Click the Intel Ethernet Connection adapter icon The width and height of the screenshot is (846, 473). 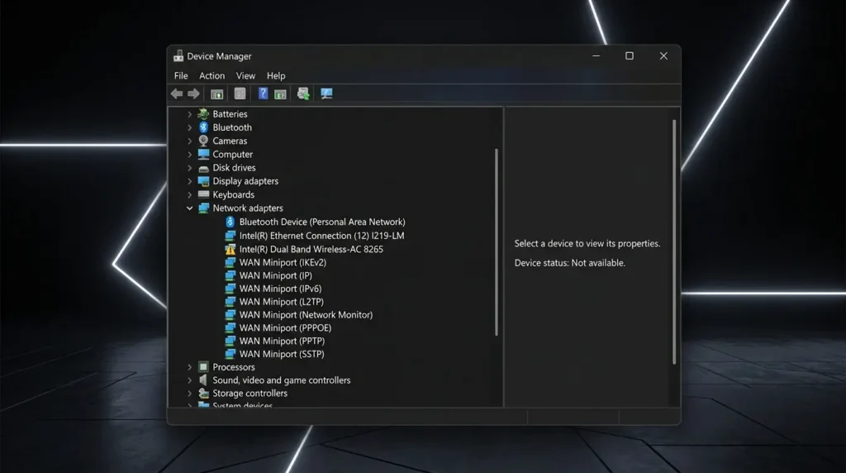coord(231,236)
